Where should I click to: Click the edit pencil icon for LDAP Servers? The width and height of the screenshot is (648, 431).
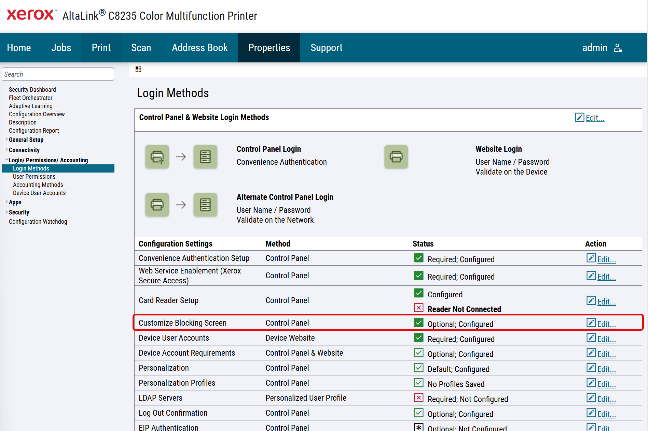(591, 398)
